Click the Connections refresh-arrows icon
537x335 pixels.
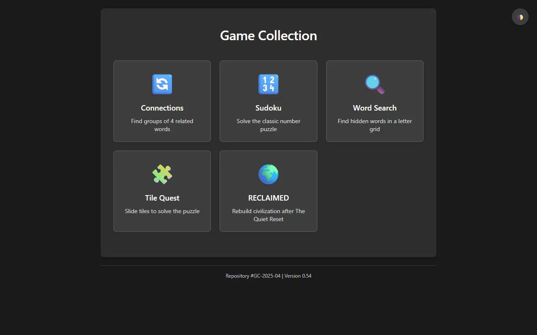point(162,84)
